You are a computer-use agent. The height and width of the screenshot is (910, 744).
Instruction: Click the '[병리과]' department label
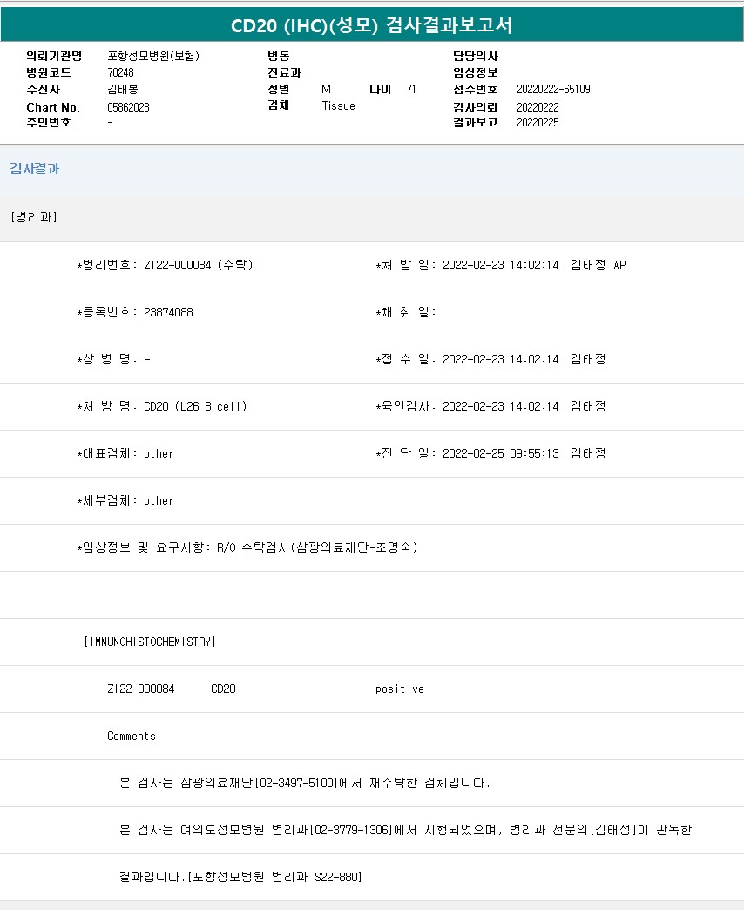(34, 217)
